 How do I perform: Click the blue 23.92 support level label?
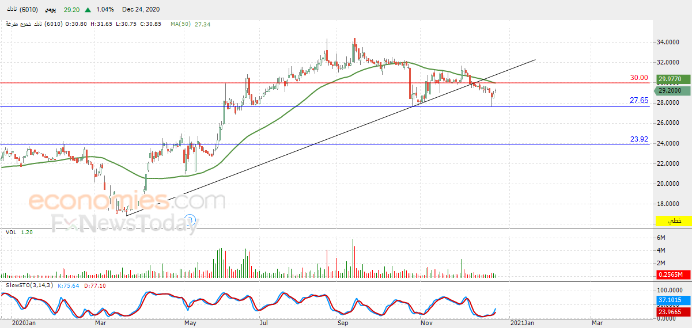638,139
